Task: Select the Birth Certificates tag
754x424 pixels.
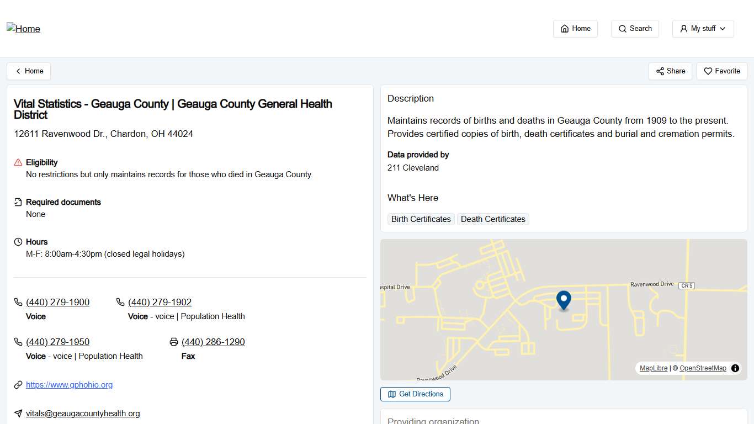Action: (421, 219)
